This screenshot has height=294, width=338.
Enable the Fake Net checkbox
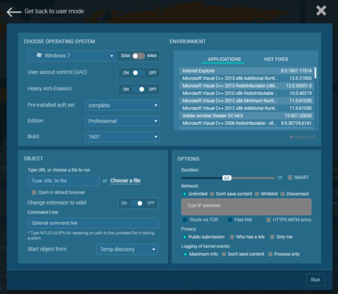230,220
